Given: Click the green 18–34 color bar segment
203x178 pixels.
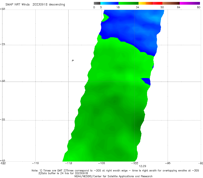Looking at the screenshot, I should (x=128, y=3).
